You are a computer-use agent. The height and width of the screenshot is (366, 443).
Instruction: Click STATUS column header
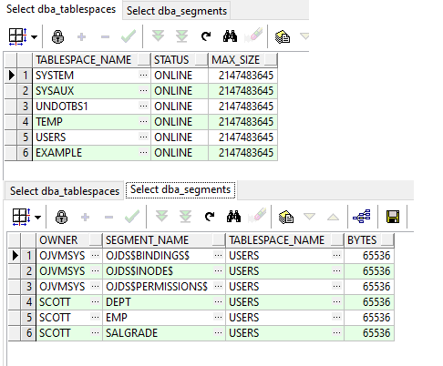[x=180, y=60]
